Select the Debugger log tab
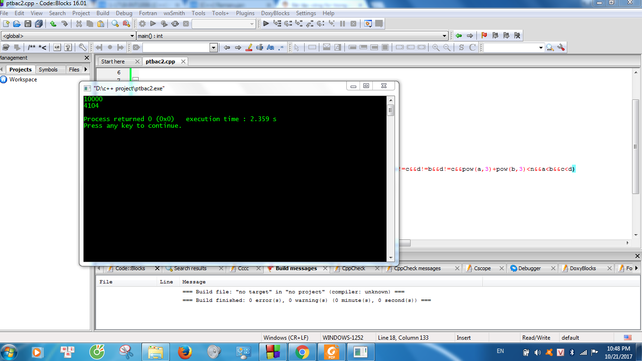642x361 pixels. (529, 268)
